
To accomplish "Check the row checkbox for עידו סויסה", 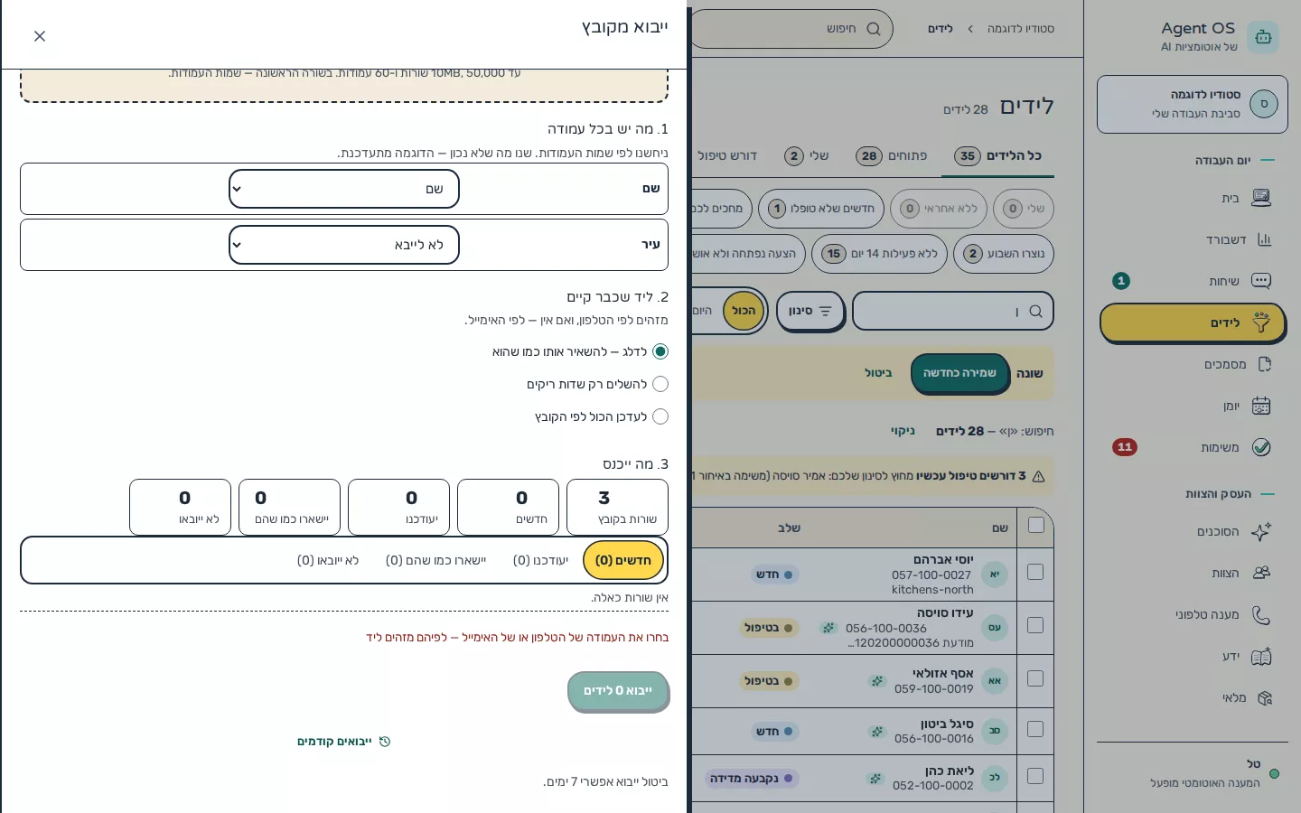I will pyautogui.click(x=1035, y=625).
